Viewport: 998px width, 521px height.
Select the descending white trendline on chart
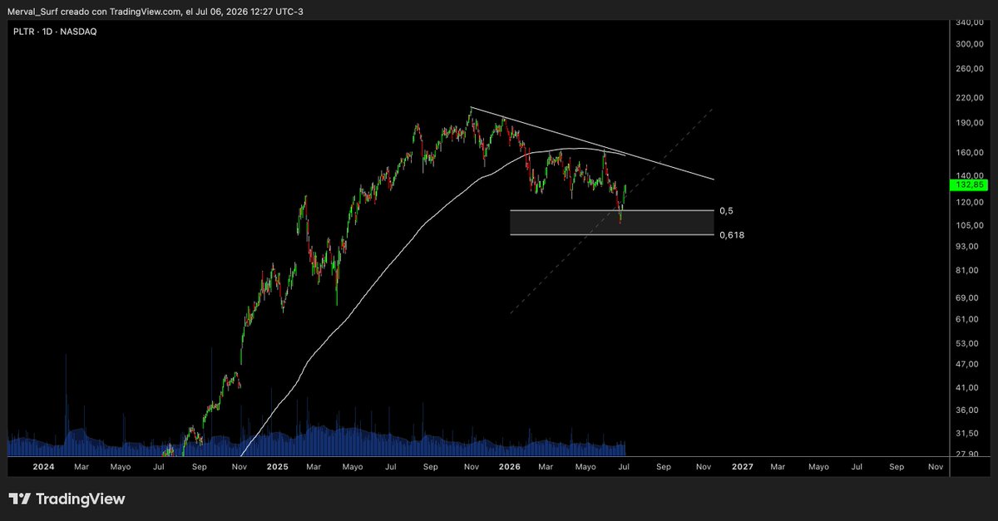(592, 143)
